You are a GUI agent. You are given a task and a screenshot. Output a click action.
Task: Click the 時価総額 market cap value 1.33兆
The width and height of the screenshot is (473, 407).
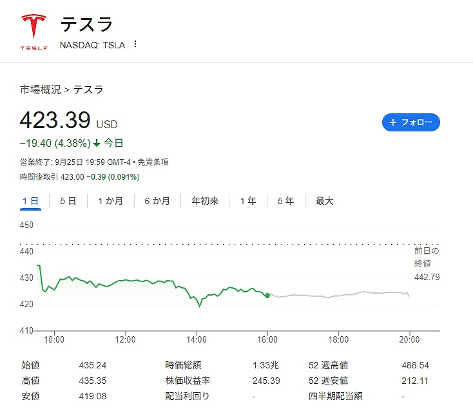pos(266,365)
